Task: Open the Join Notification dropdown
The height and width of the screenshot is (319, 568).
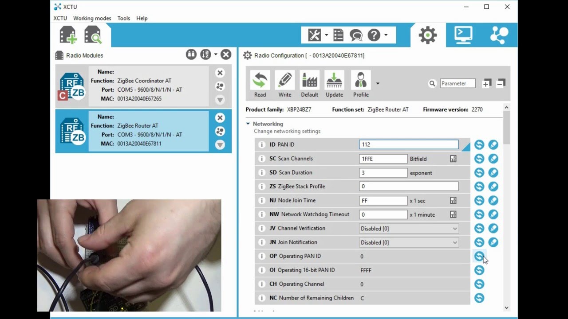Action: pyautogui.click(x=409, y=242)
